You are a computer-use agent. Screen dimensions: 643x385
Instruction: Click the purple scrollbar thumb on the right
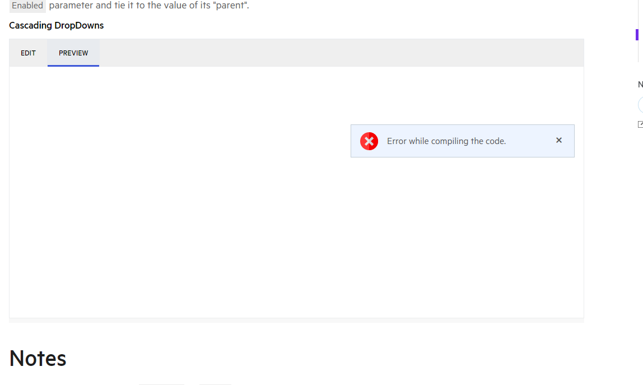pyautogui.click(x=638, y=35)
